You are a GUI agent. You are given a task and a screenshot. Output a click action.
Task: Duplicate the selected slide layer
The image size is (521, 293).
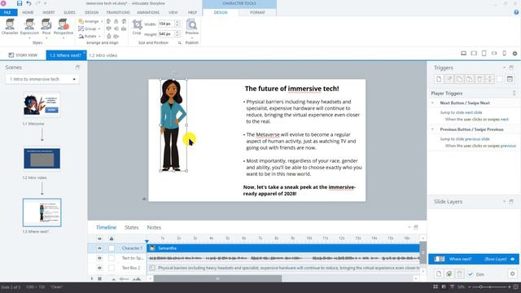(x=449, y=273)
